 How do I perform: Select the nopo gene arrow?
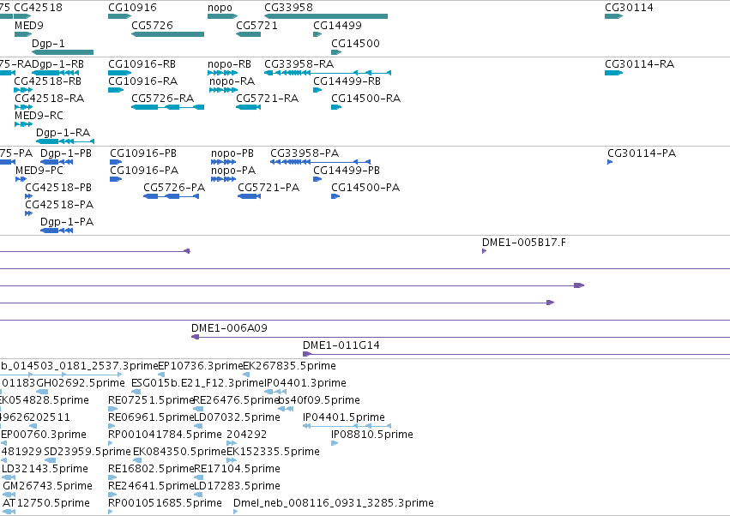tap(222, 16)
